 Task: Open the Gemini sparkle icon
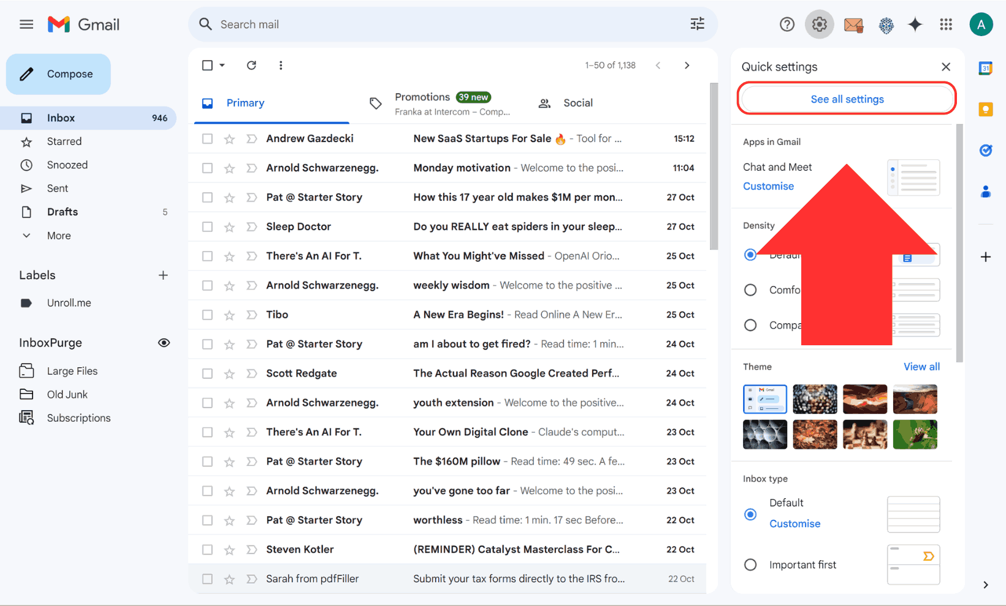pyautogui.click(x=915, y=24)
